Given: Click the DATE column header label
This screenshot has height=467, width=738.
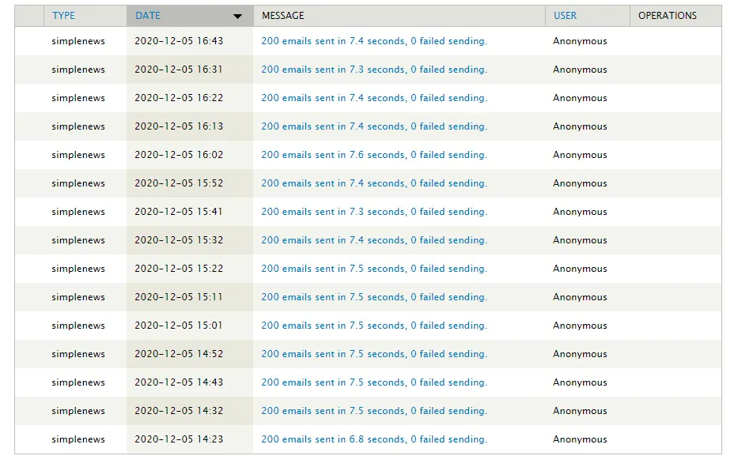Looking at the screenshot, I should [148, 15].
